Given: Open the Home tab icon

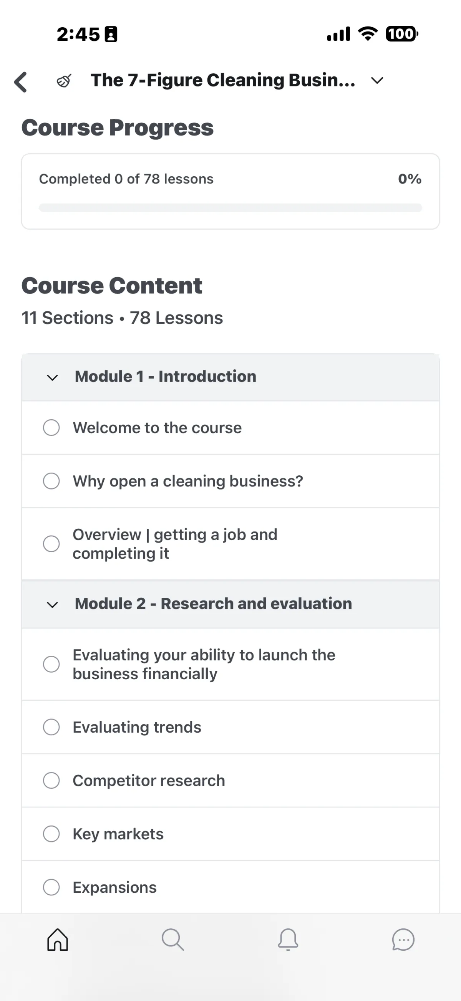Looking at the screenshot, I should [58, 940].
